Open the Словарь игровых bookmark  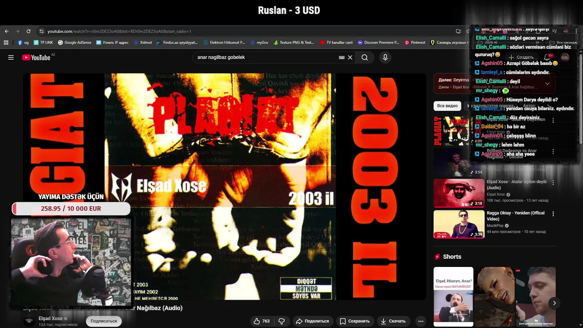[450, 42]
